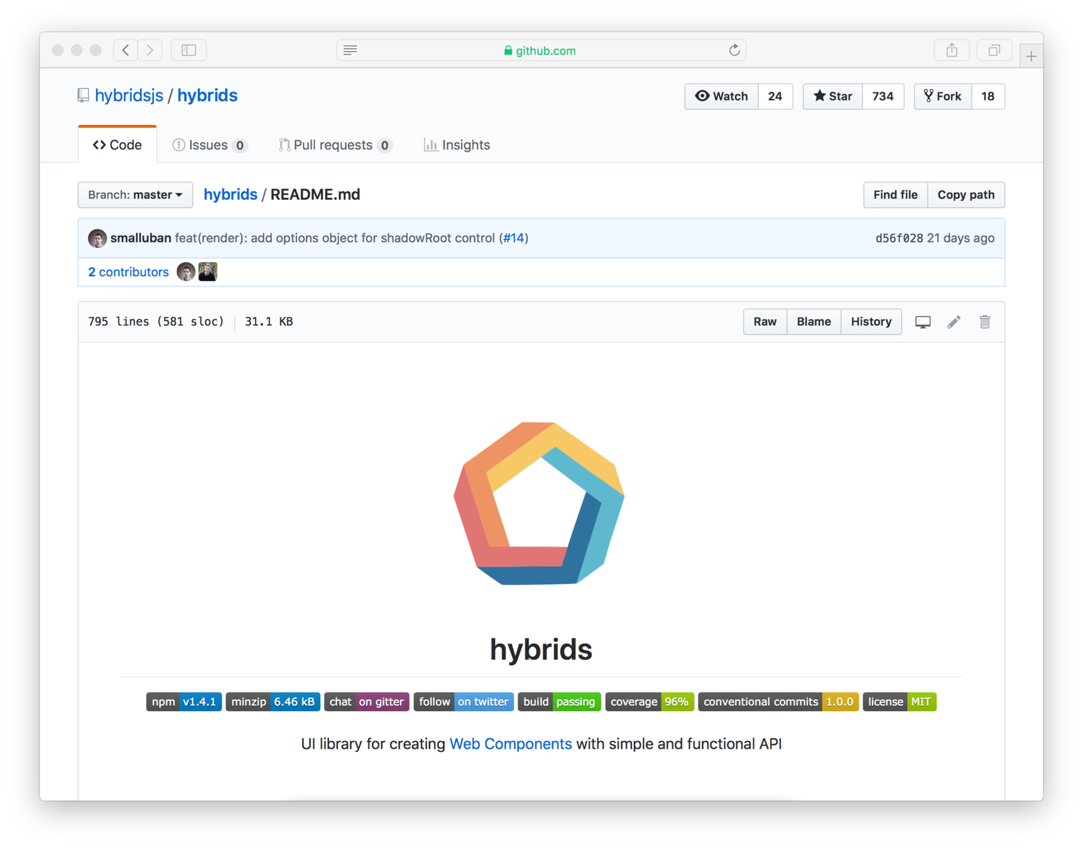Click the hybrids README heading
1083x848 pixels.
(541, 649)
